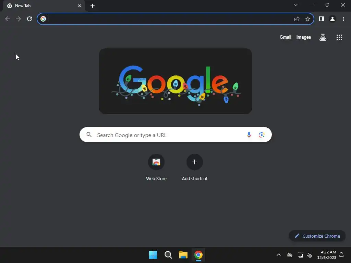Start voice search with microphone
Viewport: 351px width, 263px height.
click(x=249, y=135)
